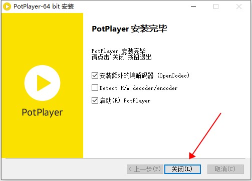Click the '请点击 关闭 按钮退出' instruction text
Image resolution: width=252 pixels, height=181 pixels.
pos(121,57)
